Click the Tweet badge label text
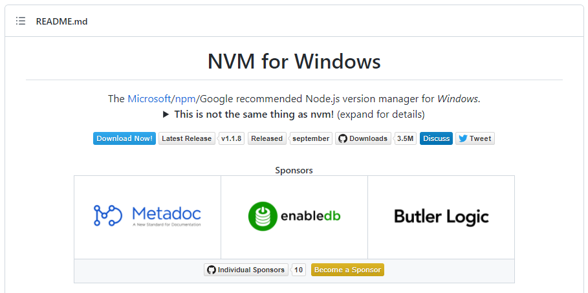This screenshot has width=588, height=293. (x=480, y=138)
